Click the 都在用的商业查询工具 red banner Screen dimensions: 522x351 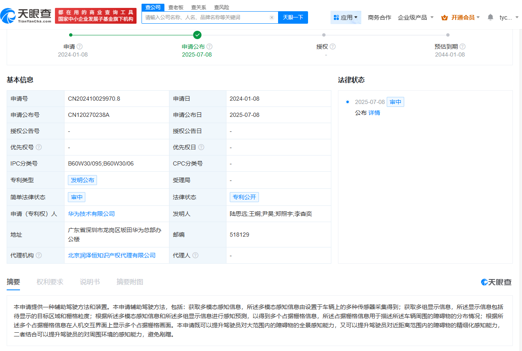[96, 16]
